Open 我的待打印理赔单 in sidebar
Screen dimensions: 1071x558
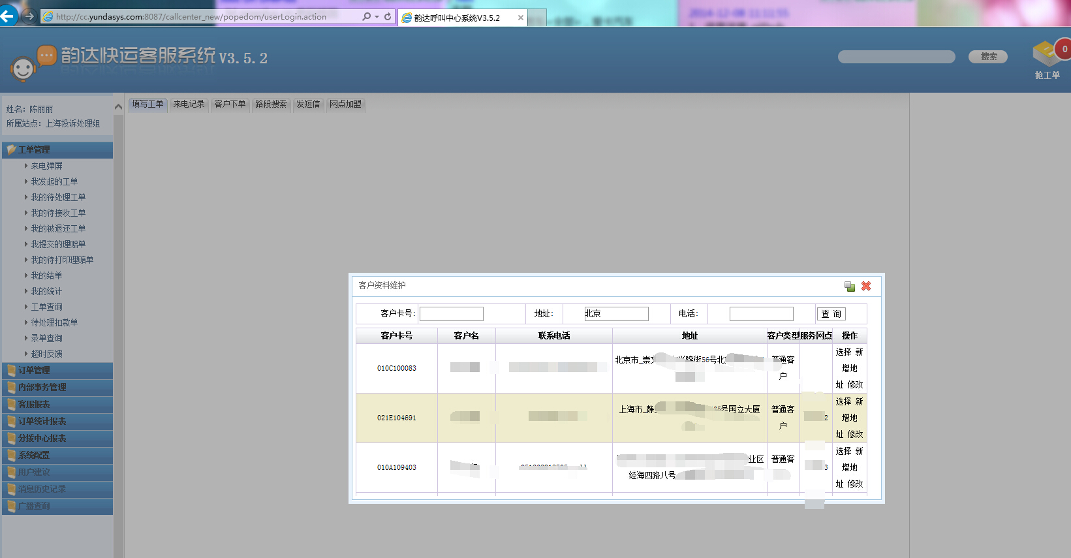click(62, 260)
